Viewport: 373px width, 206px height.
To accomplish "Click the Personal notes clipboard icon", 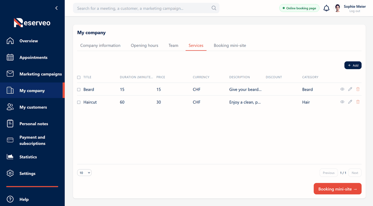I will coord(10,124).
